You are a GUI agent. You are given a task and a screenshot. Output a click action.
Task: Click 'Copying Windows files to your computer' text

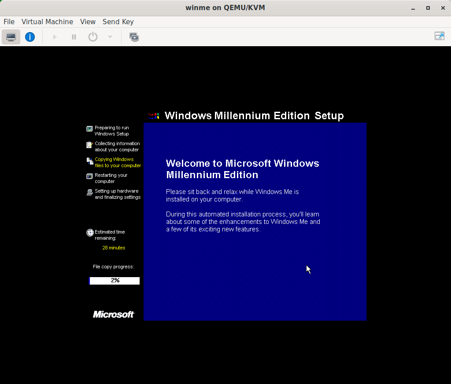pyautogui.click(x=118, y=163)
